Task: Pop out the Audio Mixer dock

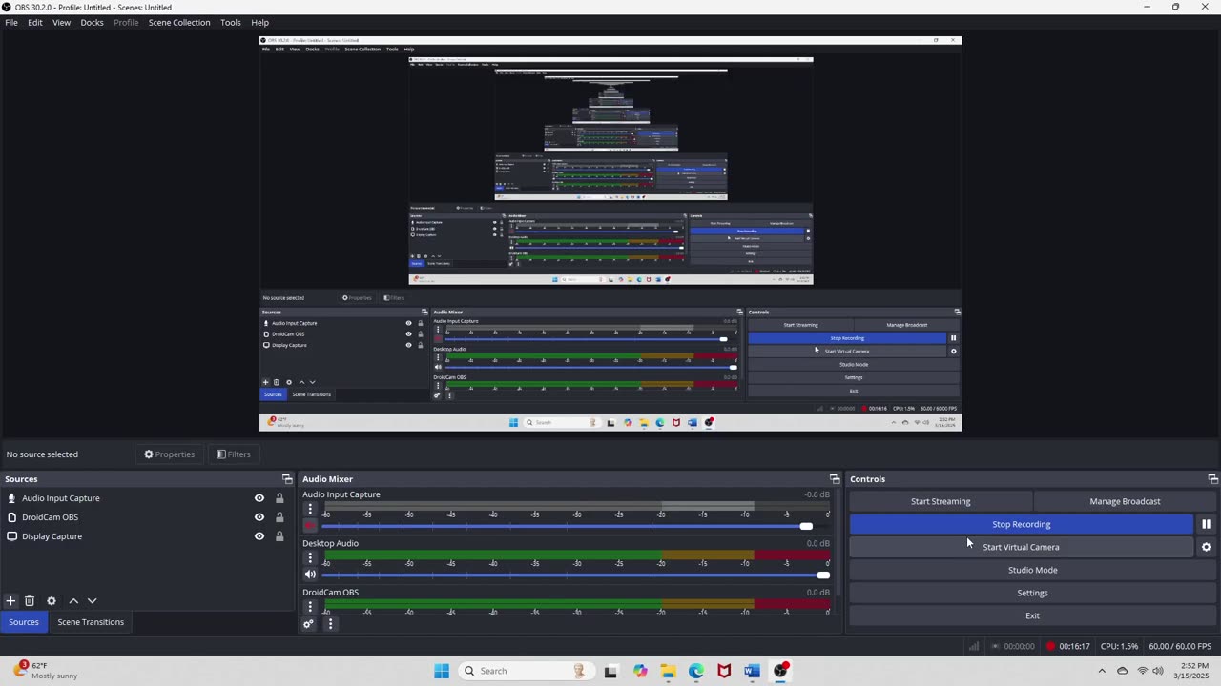Action: point(835,479)
